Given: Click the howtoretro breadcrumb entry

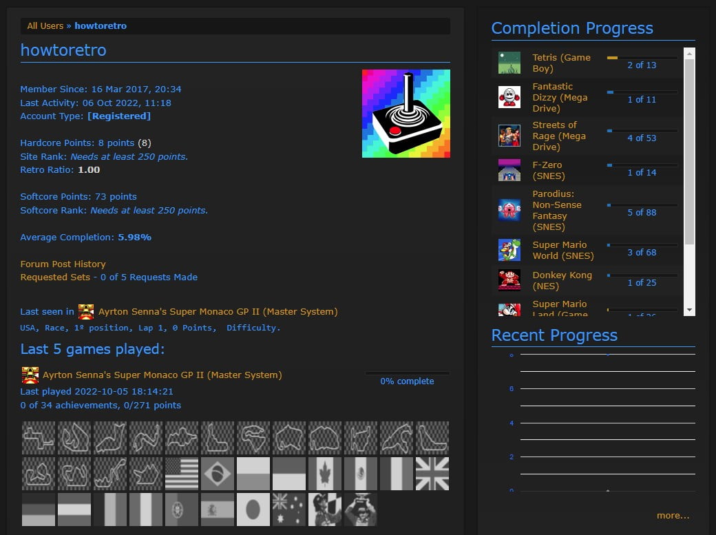Looking at the screenshot, I should tap(101, 25).
